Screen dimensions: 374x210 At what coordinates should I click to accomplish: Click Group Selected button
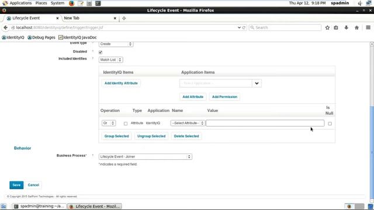117,136
